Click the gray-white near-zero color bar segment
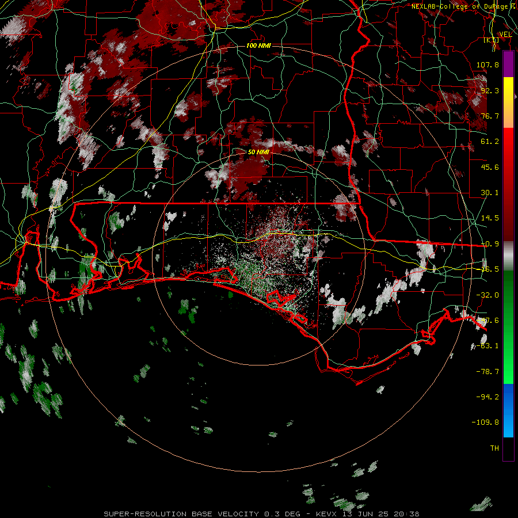Screen dimensions: 518x518 coord(508,256)
